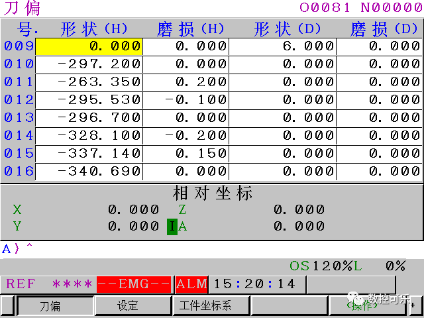This screenshot has height=318, width=424.
Task: Click the 形状(D) column header
Action: pyautogui.click(x=288, y=28)
